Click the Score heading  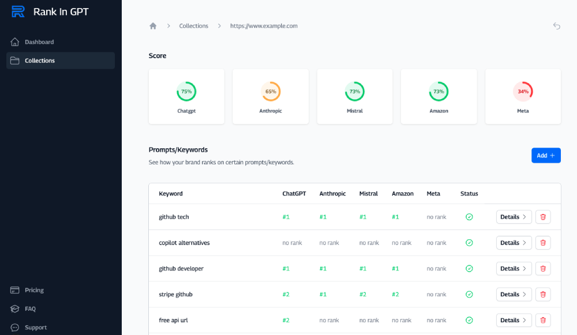pos(158,56)
